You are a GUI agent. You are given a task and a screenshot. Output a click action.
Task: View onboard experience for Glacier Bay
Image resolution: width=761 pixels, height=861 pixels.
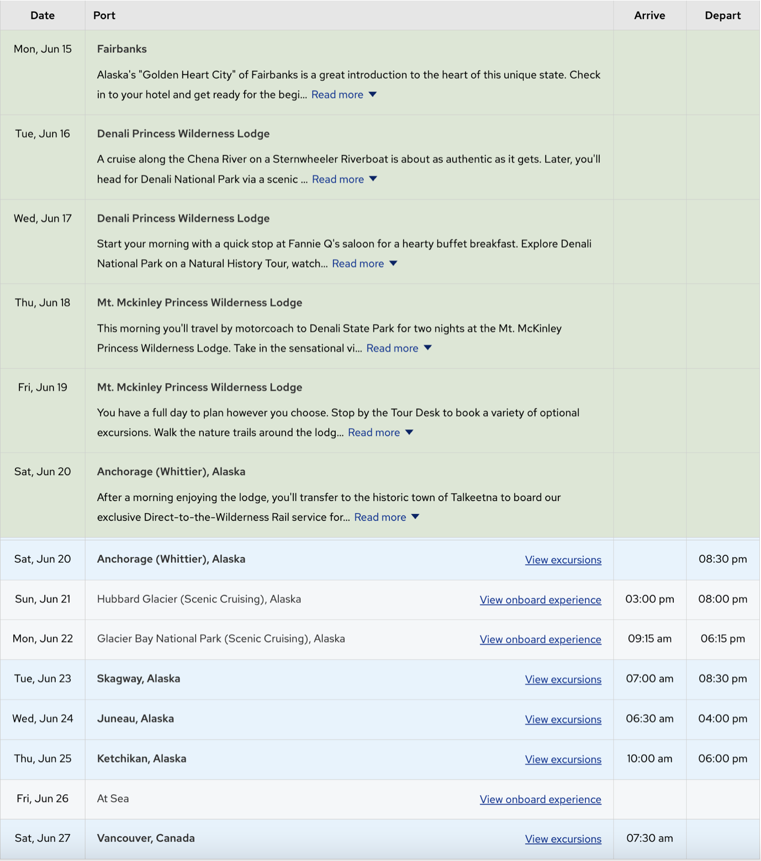(540, 639)
